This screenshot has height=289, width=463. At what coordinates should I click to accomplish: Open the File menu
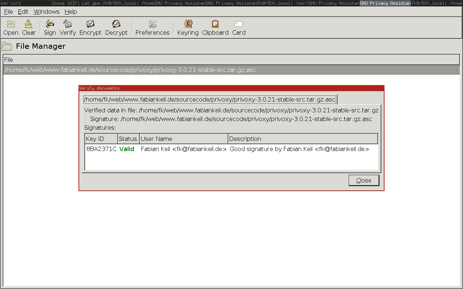(8, 12)
